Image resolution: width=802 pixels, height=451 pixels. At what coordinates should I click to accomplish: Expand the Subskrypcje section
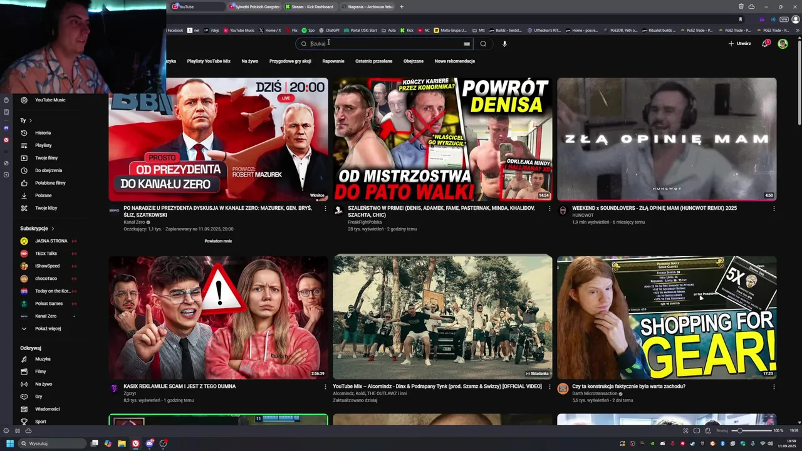[37, 229]
